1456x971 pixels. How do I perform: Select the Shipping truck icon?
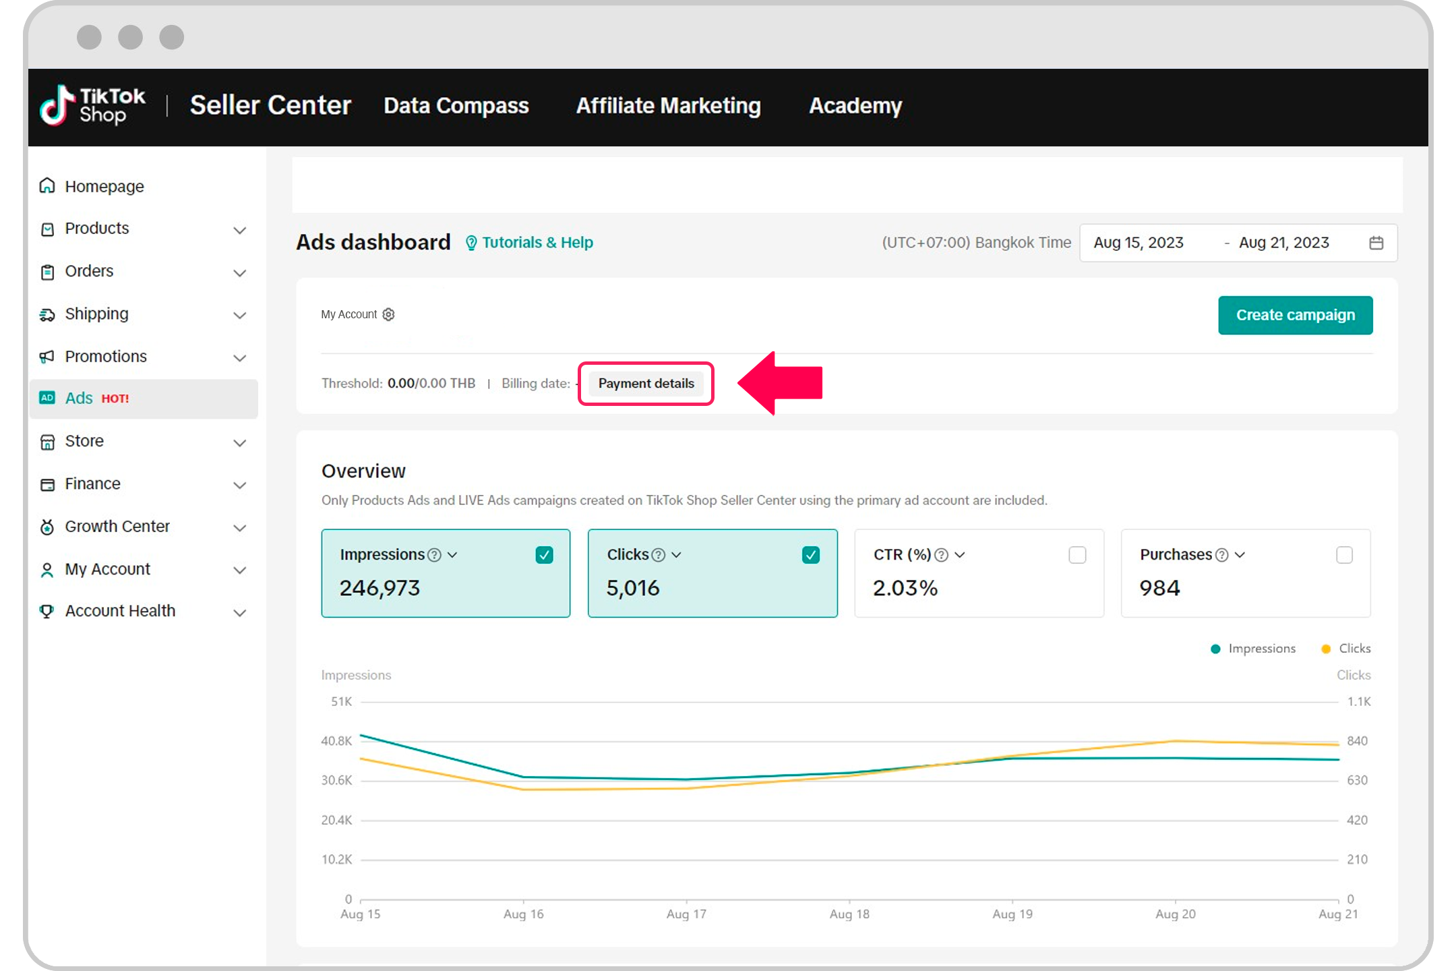47,314
